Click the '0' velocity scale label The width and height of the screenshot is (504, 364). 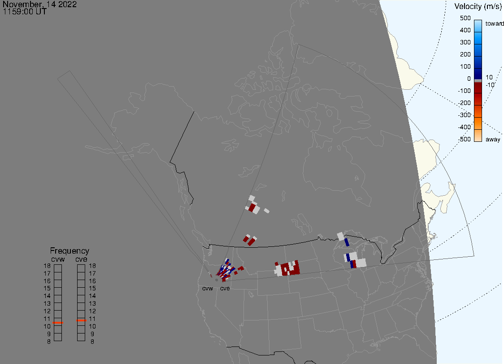pyautogui.click(x=469, y=79)
